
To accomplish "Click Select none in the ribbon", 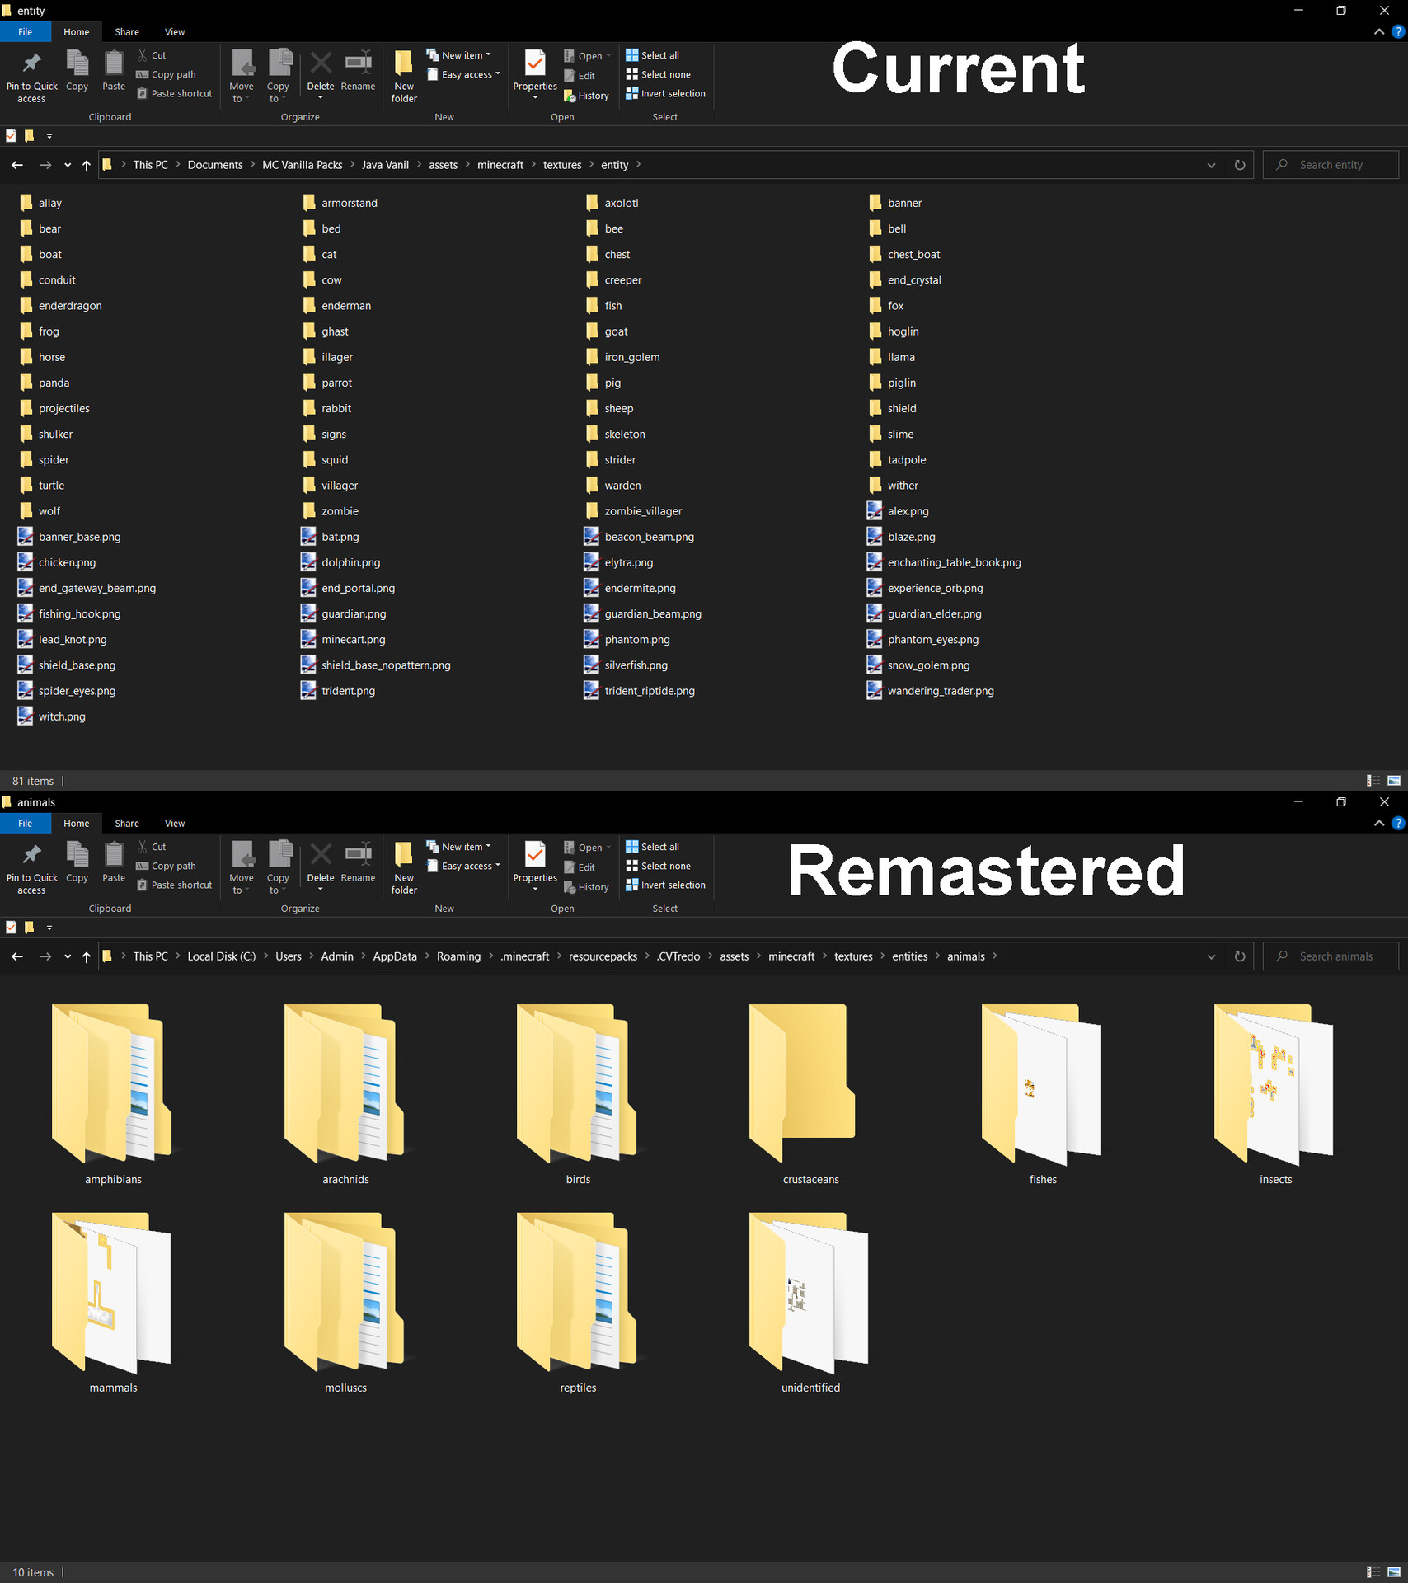I will [659, 74].
